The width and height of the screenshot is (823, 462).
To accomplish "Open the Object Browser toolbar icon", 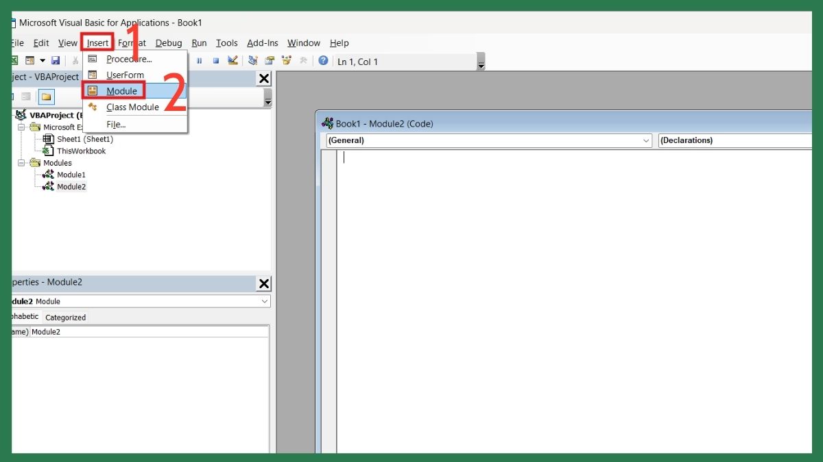I will [x=287, y=60].
